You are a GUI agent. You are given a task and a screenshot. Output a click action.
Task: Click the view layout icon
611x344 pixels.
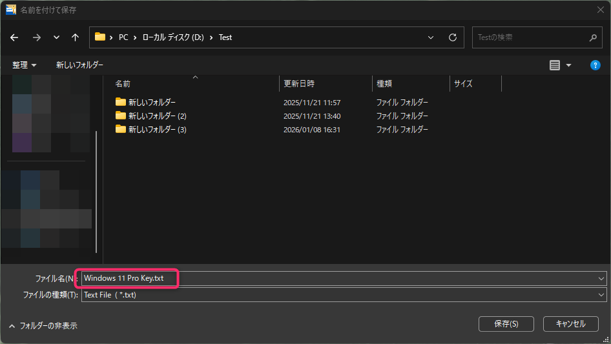coord(554,65)
